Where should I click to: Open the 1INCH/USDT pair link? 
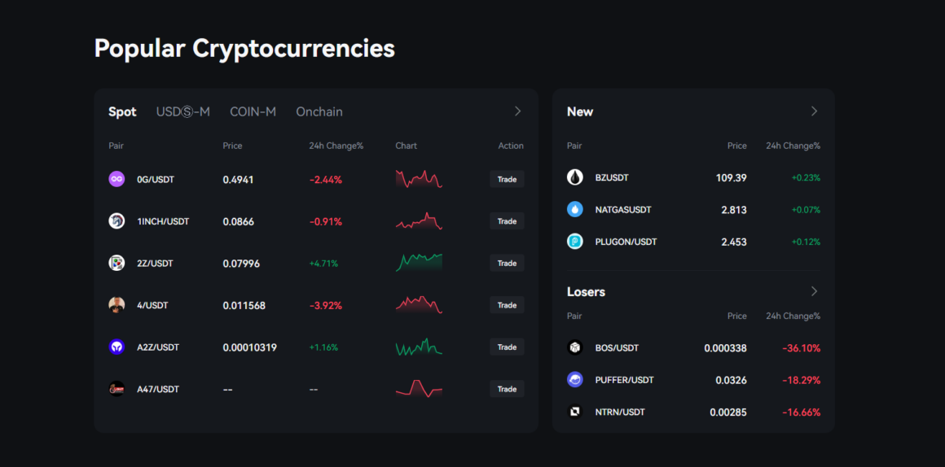click(x=163, y=221)
